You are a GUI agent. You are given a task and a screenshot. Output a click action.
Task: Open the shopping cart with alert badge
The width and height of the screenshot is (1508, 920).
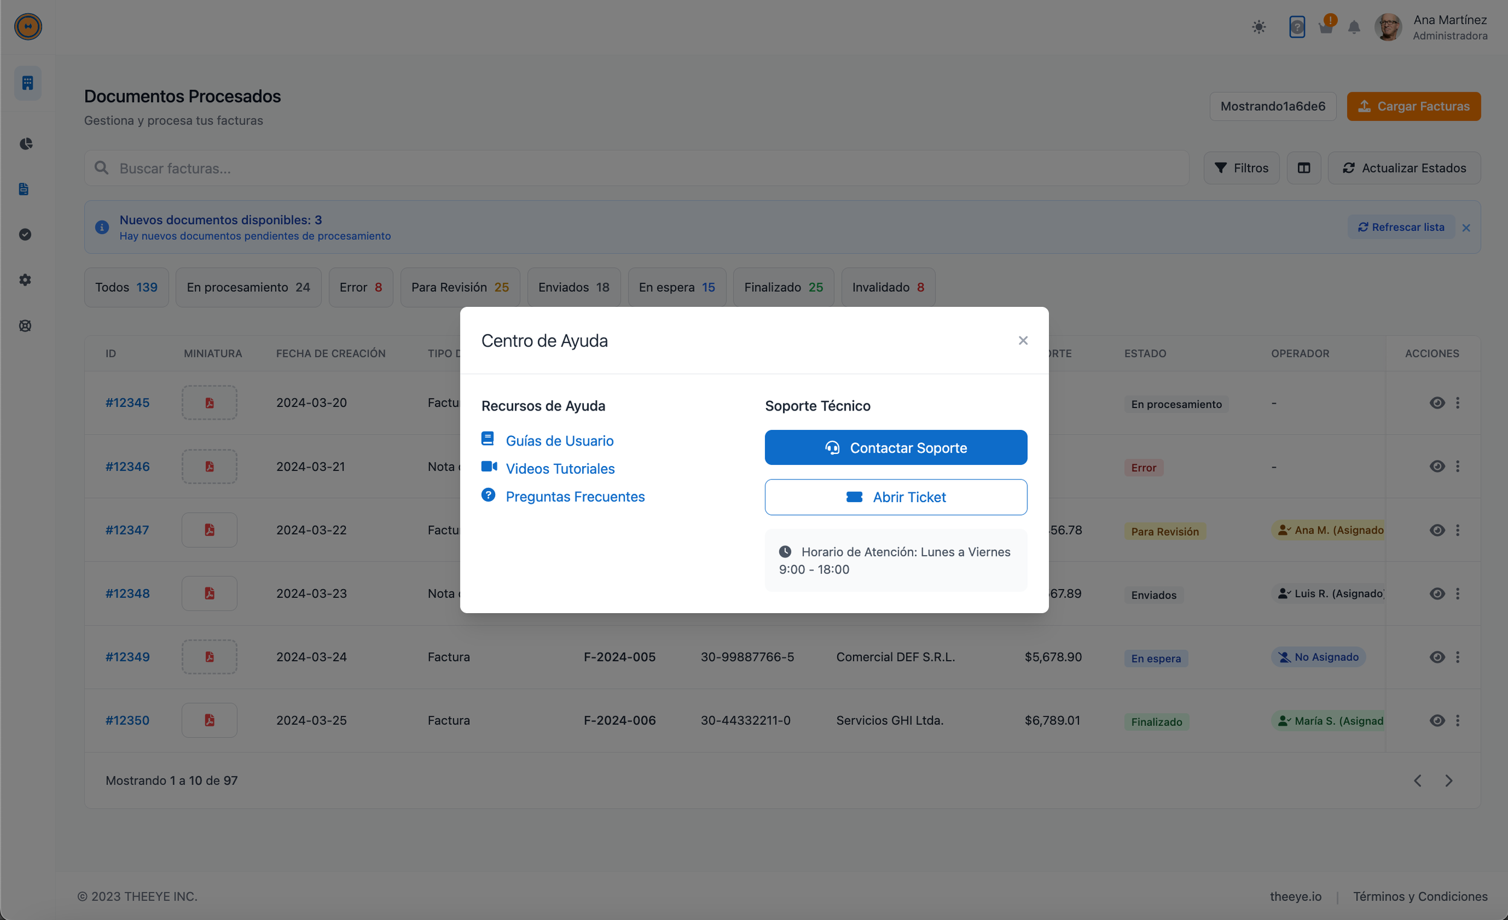pos(1326,27)
